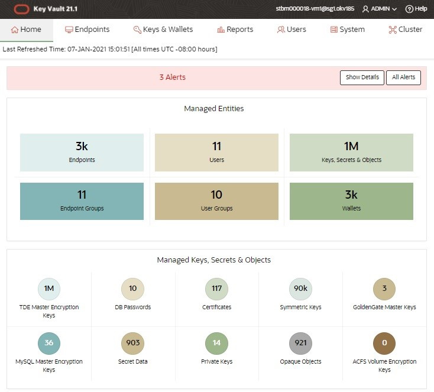This screenshot has height=392, width=434.
Task: Click the 3 Alerts text
Action: (x=173, y=77)
